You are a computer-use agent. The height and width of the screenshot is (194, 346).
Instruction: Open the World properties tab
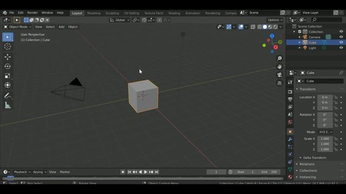click(x=290, y=122)
